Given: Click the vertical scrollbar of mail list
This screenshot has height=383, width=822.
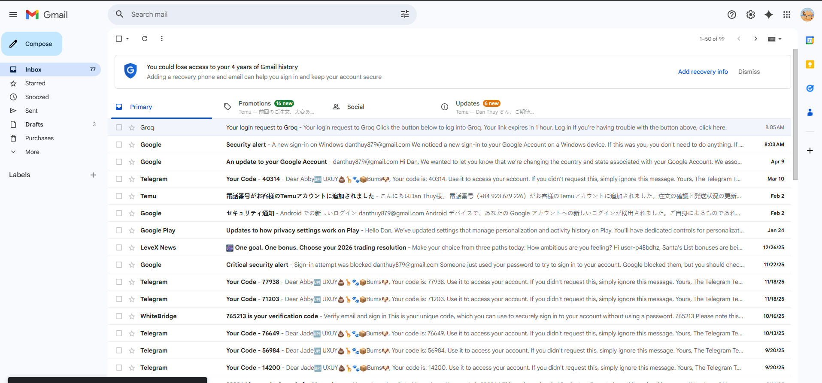Looking at the screenshot, I should click(x=795, y=114).
